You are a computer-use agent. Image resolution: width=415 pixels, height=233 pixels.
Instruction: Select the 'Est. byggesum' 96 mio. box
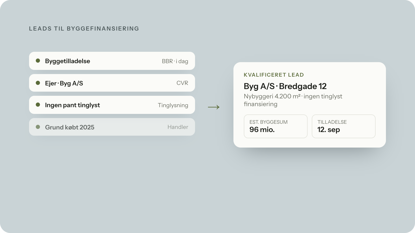[x=276, y=126]
